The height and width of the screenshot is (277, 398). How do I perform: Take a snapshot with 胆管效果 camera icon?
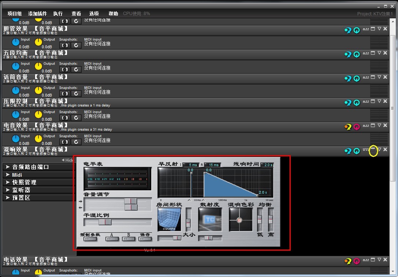click(x=65, y=45)
